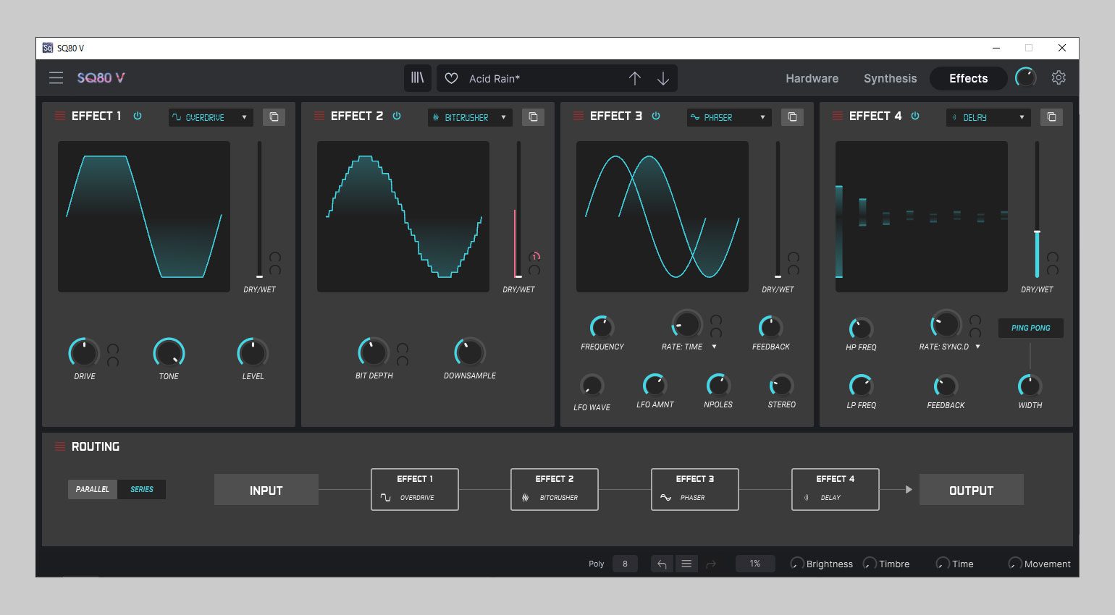1115x615 pixels.
Task: Click the copy icon on Effect 4 panel
Action: [1051, 116]
